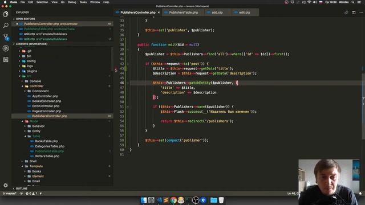This screenshot has height=205, width=365.
Task: Open AppController.php in the file tree
Action: click(45, 96)
